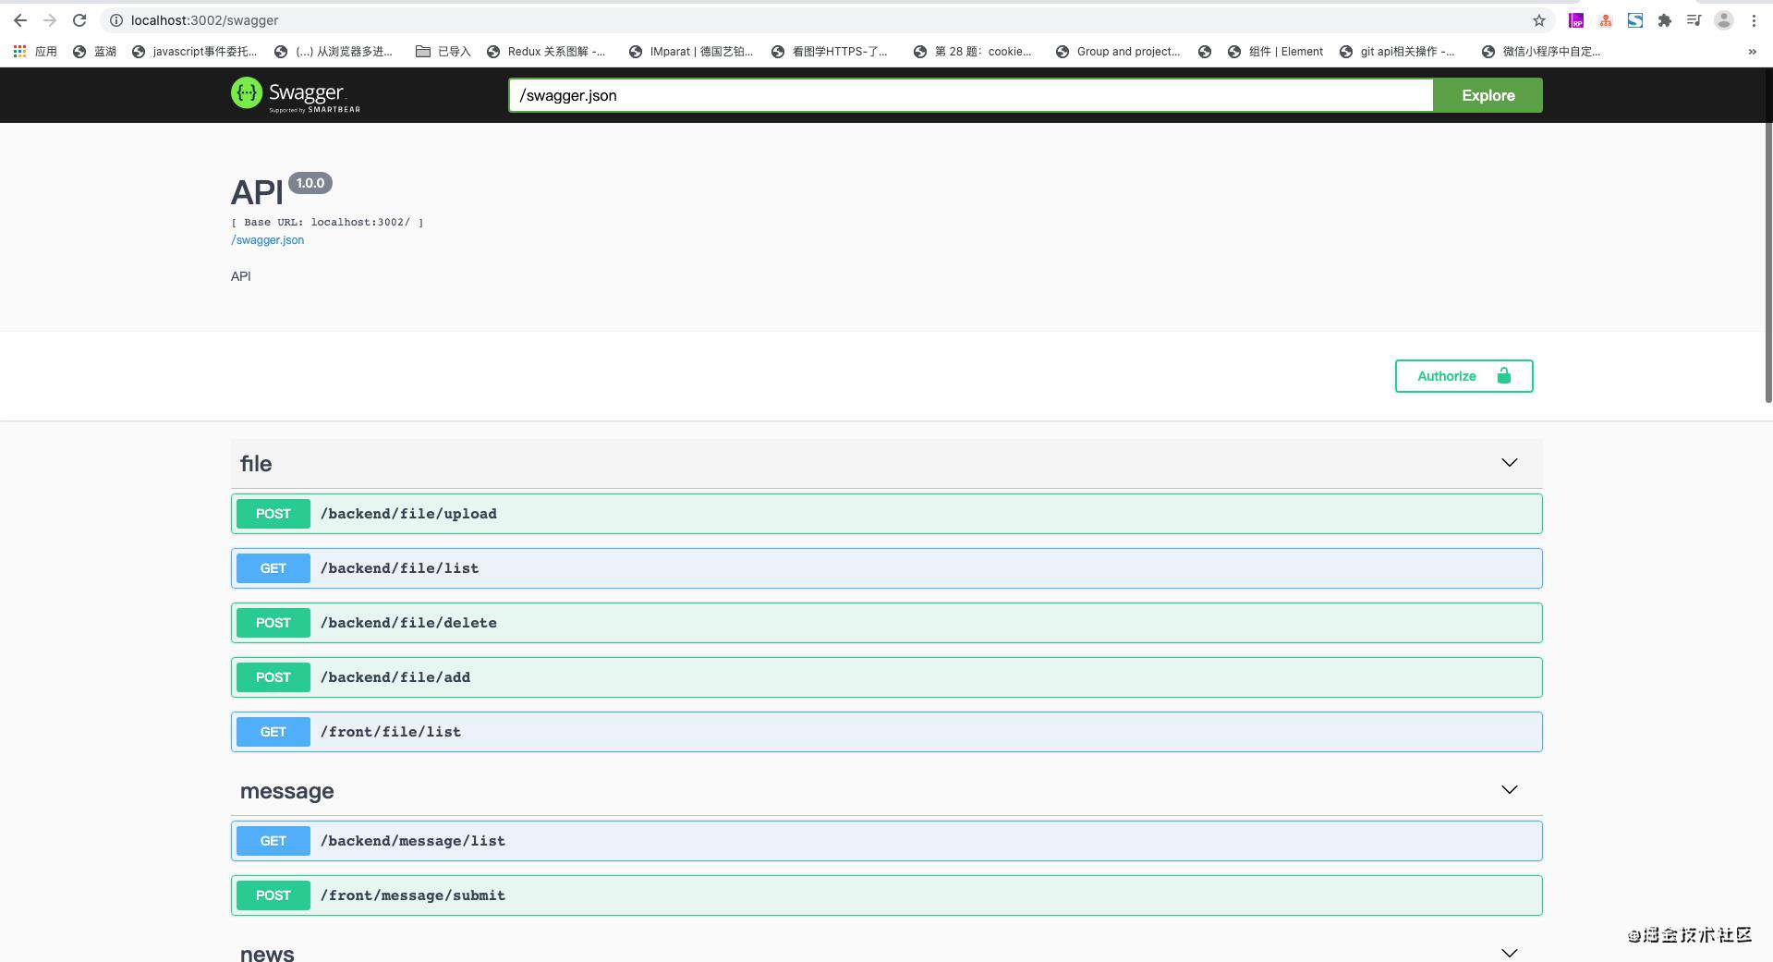Open the 微信小程序中自定 bookmark
The width and height of the screenshot is (1773, 962).
(1541, 52)
